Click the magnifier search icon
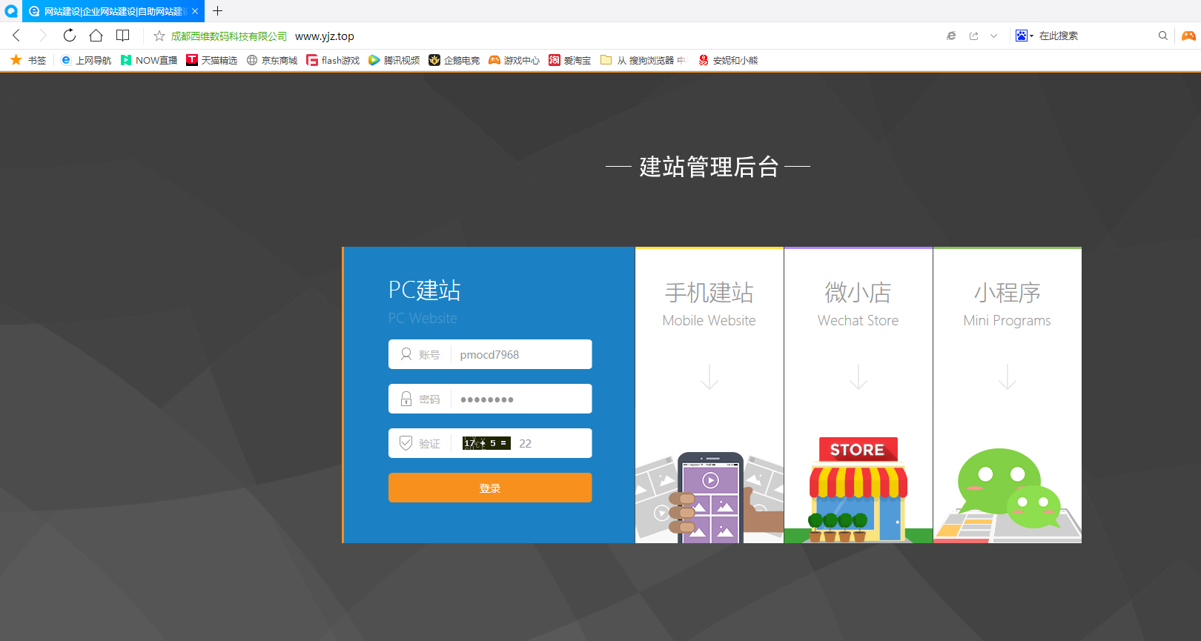1201x641 pixels. (1162, 36)
